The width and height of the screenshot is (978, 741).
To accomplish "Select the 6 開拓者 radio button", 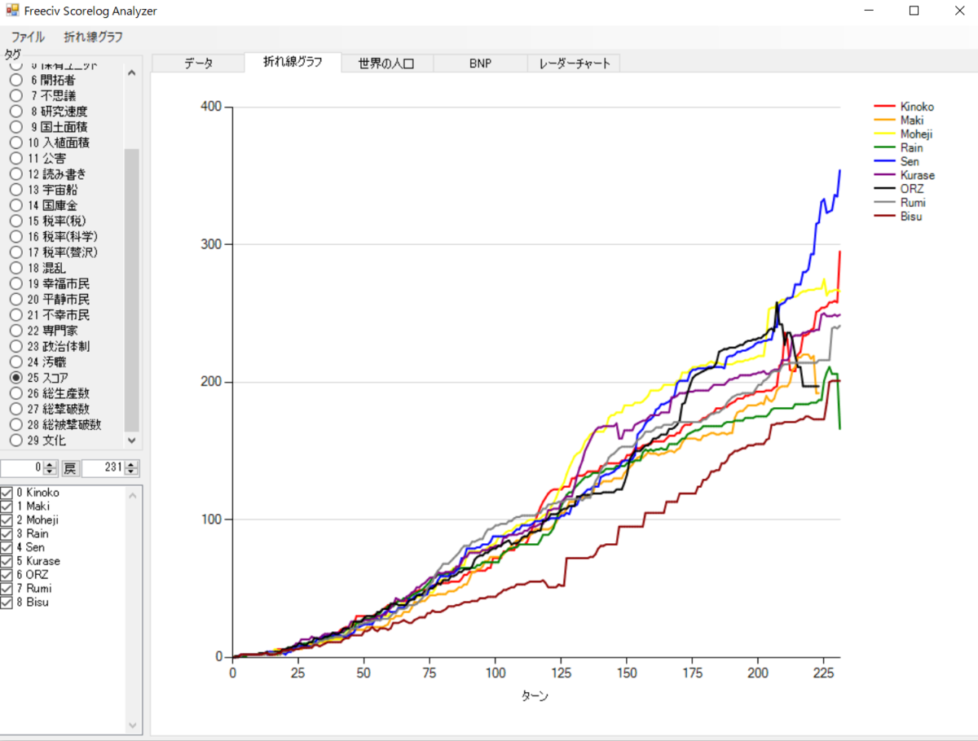I will click(15, 80).
